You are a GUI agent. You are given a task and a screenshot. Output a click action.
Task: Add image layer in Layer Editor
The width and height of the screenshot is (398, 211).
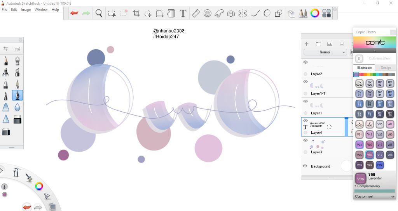[x=330, y=44]
